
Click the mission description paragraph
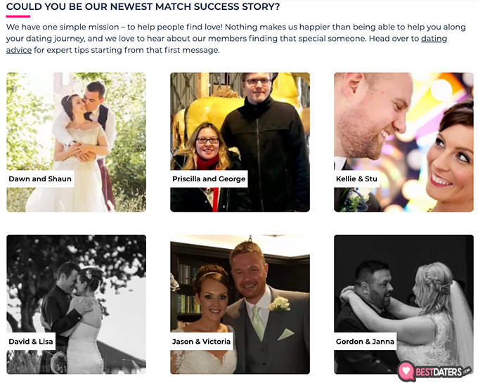235,39
